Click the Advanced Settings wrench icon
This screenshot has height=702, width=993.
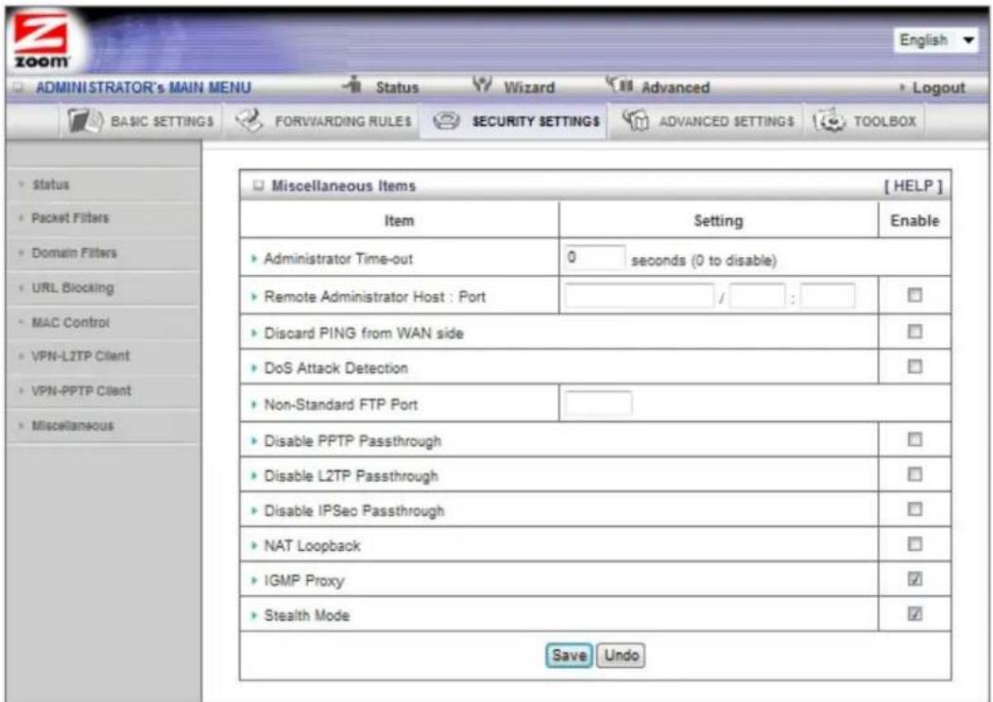[635, 120]
